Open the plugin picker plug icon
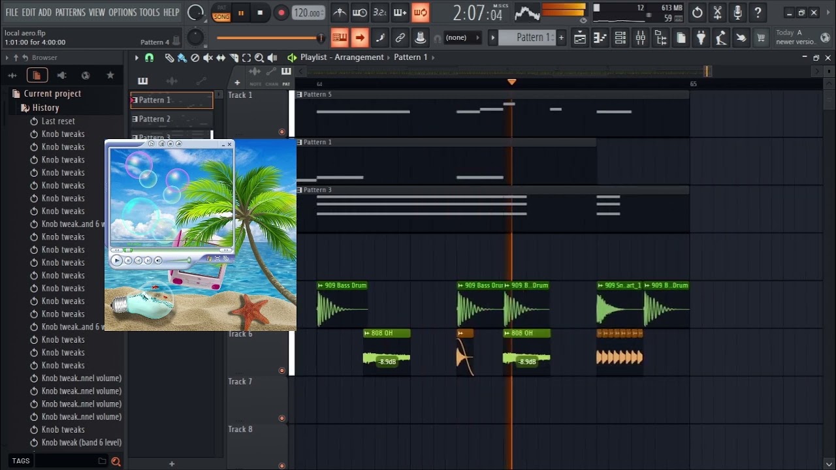Viewport: 836px width, 470px height. point(701,38)
